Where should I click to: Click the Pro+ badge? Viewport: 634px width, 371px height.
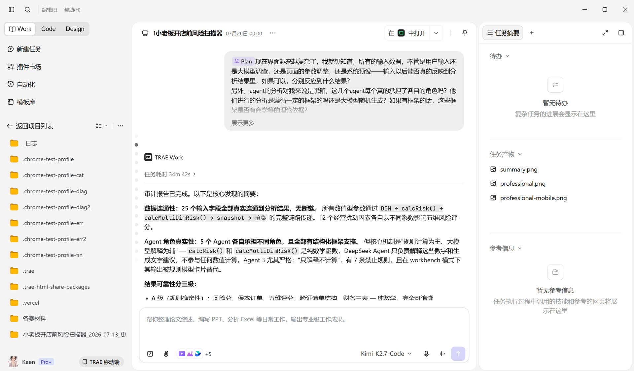click(x=46, y=362)
